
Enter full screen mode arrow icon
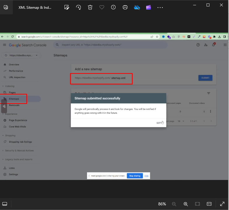click(x=222, y=204)
